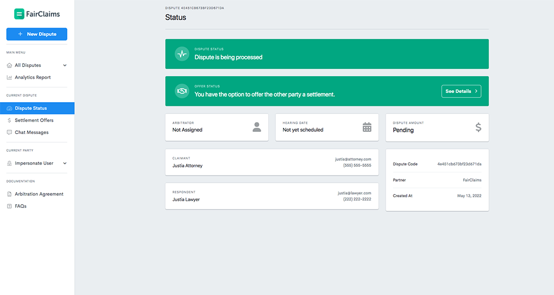Click the respondent email justia@lawyer.com
The image size is (554, 295).
(x=354, y=193)
